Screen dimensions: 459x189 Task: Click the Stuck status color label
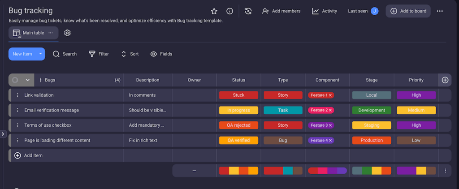pos(238,95)
